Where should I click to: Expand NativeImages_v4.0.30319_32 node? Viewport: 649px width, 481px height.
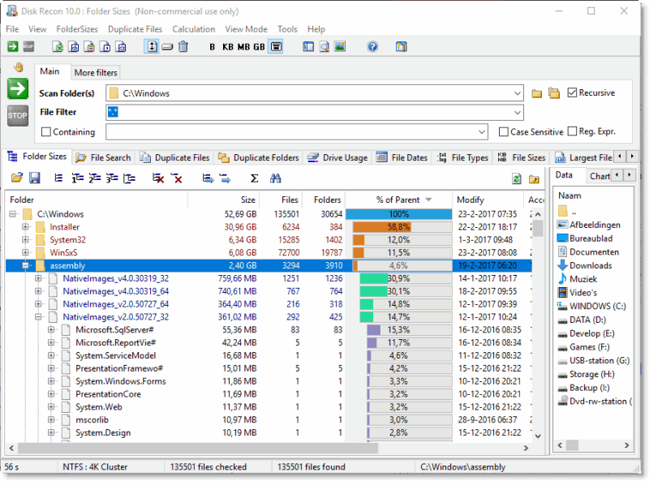click(x=38, y=278)
